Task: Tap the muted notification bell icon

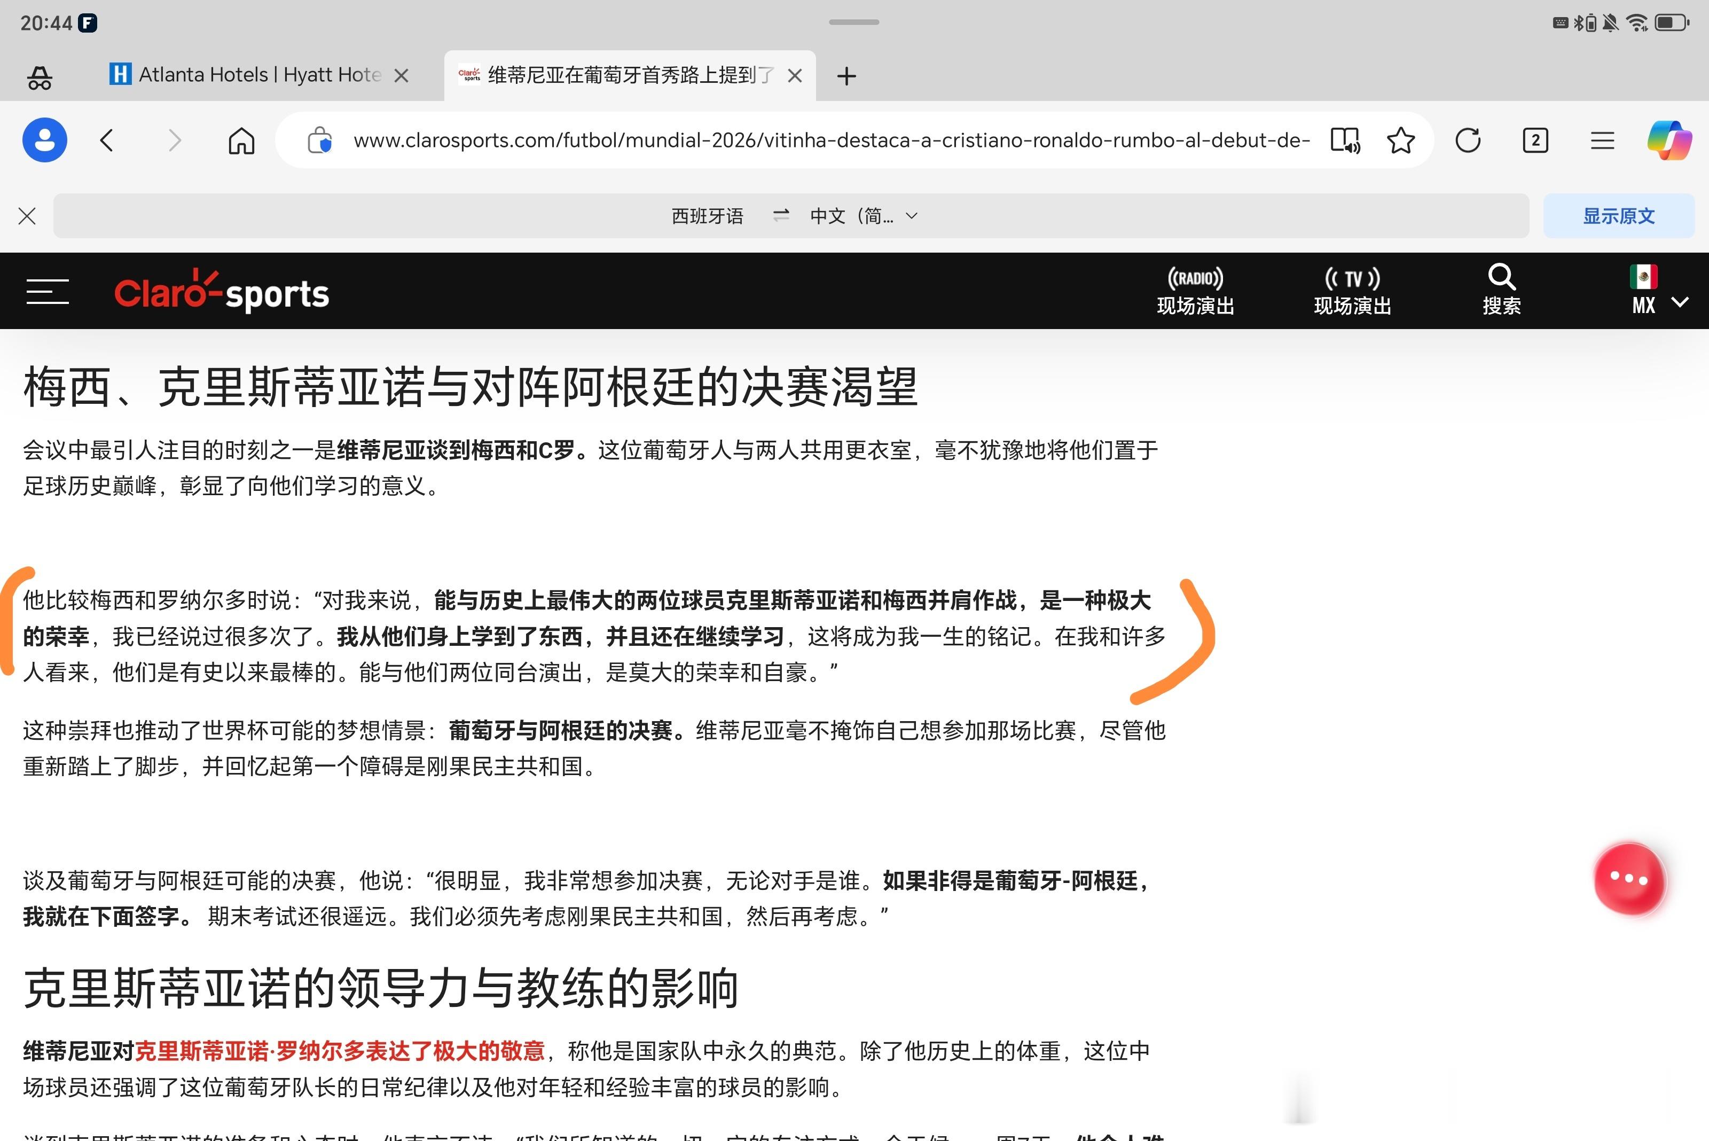Action: point(1611,22)
